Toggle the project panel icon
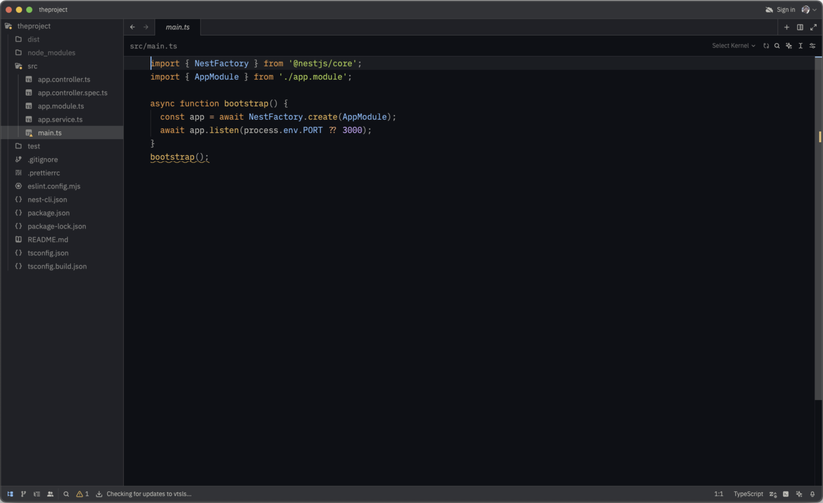823x503 pixels. point(10,494)
